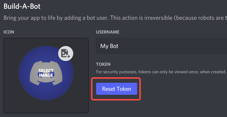Click the top-left corner of the icon upload box
Viewport: 227px width, 117px height.
[x=5, y=39]
